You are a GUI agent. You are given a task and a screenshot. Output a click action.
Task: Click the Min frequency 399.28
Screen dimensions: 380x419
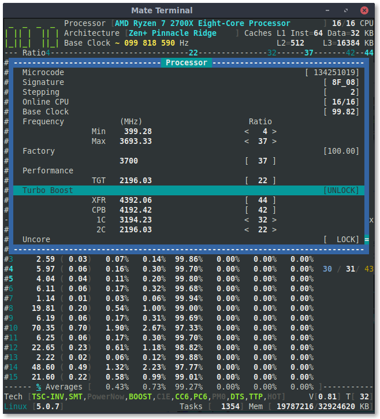click(138, 131)
